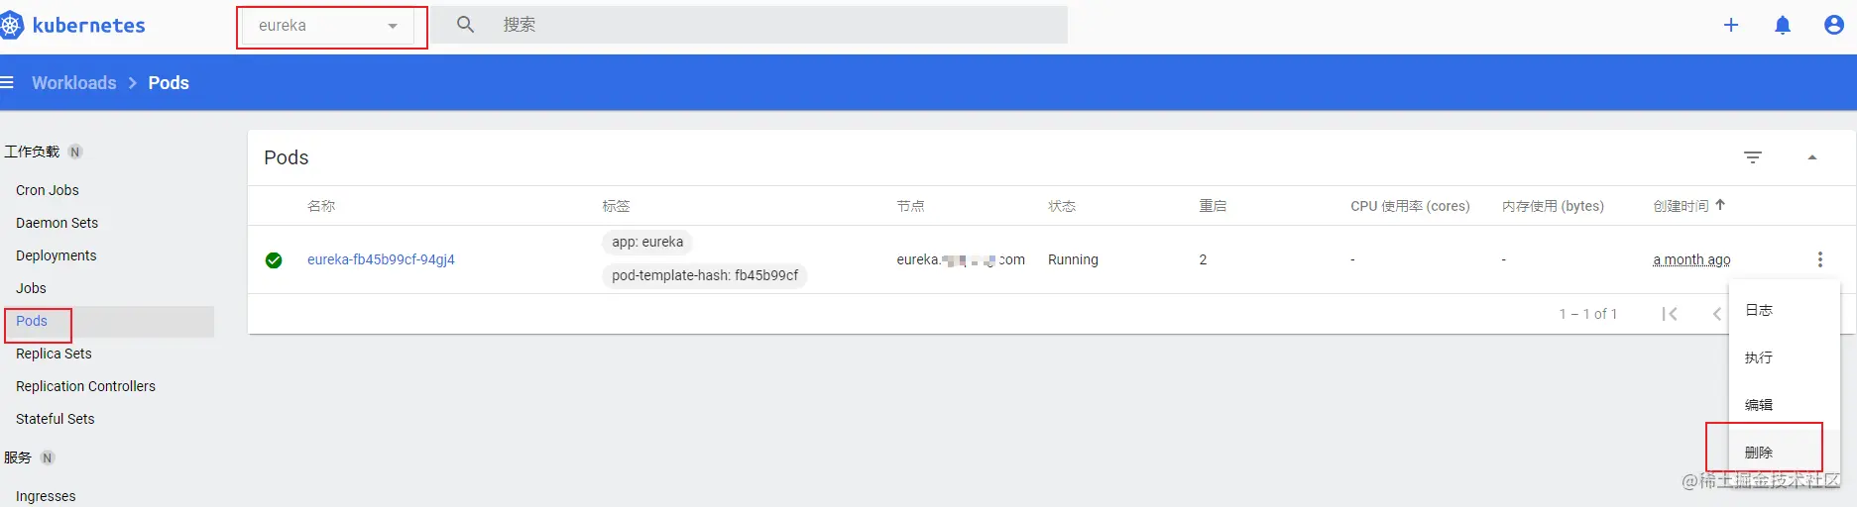Screen dimensions: 1857x507
Task: Open Cron Jobs in sidebar
Action: 48,190
